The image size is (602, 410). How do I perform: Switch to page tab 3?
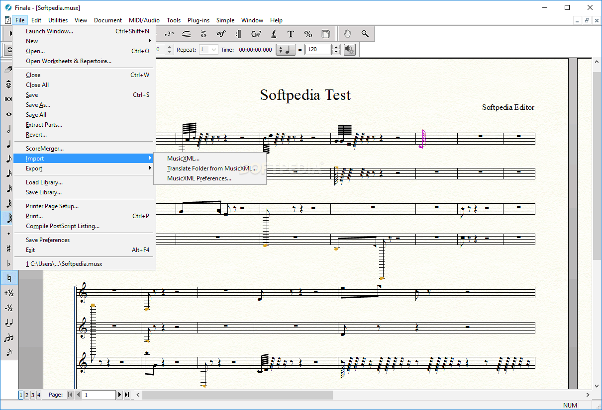coord(33,395)
